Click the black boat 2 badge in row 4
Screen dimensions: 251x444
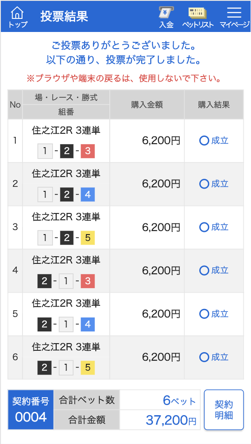tap(45, 281)
